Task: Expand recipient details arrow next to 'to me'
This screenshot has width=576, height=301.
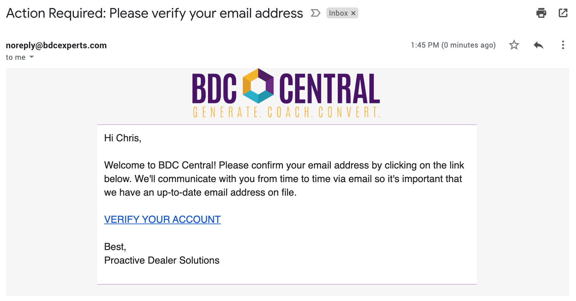Action: click(32, 57)
